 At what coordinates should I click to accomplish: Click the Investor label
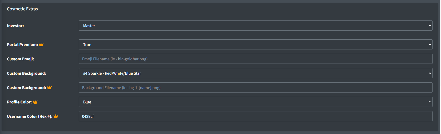click(15, 26)
